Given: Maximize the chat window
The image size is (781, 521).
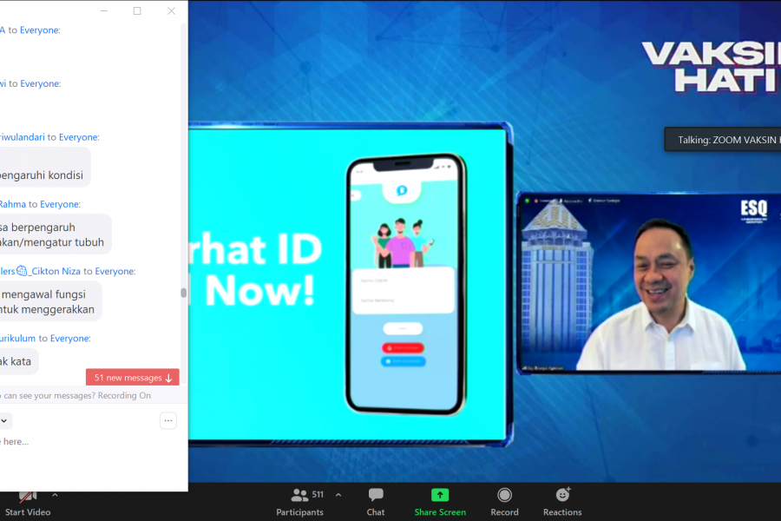Looking at the screenshot, I should (x=137, y=11).
